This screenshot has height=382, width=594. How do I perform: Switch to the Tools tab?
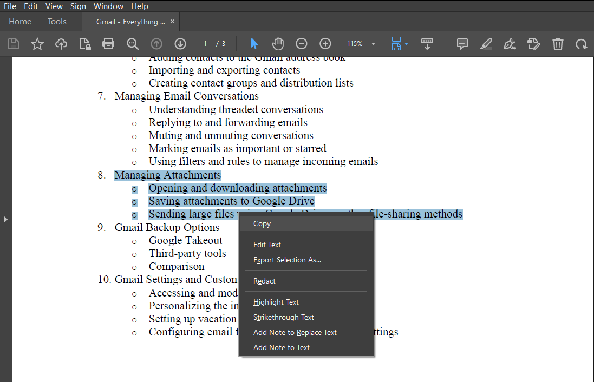coord(57,22)
